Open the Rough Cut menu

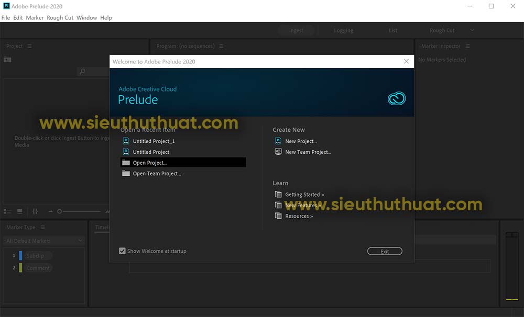tap(60, 18)
